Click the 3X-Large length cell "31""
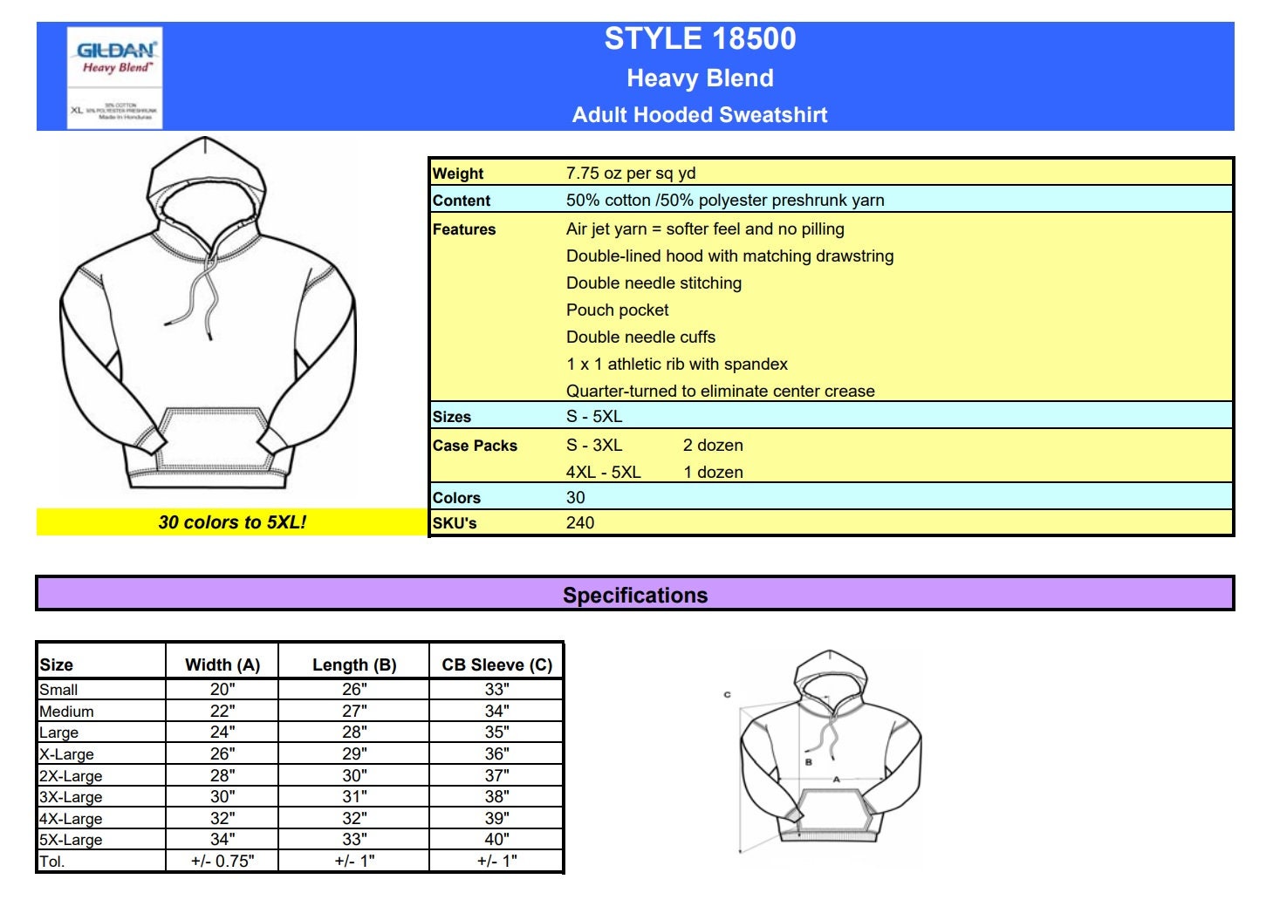Viewport: 1273px width, 920px height. 354,796
